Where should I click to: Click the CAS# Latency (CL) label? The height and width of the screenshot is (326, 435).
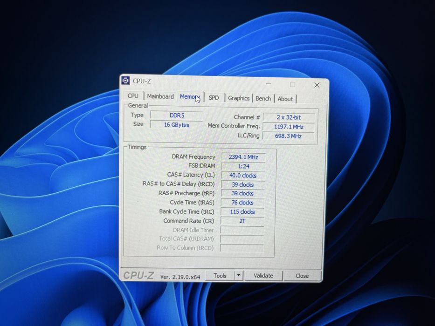click(x=191, y=175)
